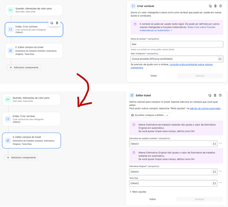Open ellipsis menu beside Teste Dias field
This screenshot has width=228, height=207.
click(x=220, y=183)
